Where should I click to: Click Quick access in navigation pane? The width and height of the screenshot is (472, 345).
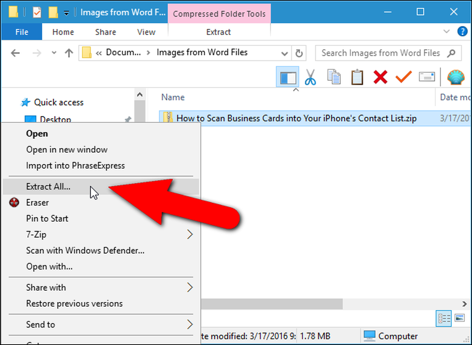(59, 103)
